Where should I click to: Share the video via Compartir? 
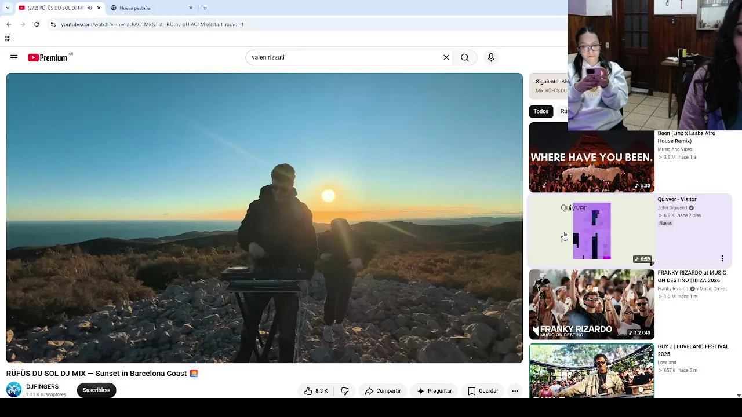[x=383, y=391]
